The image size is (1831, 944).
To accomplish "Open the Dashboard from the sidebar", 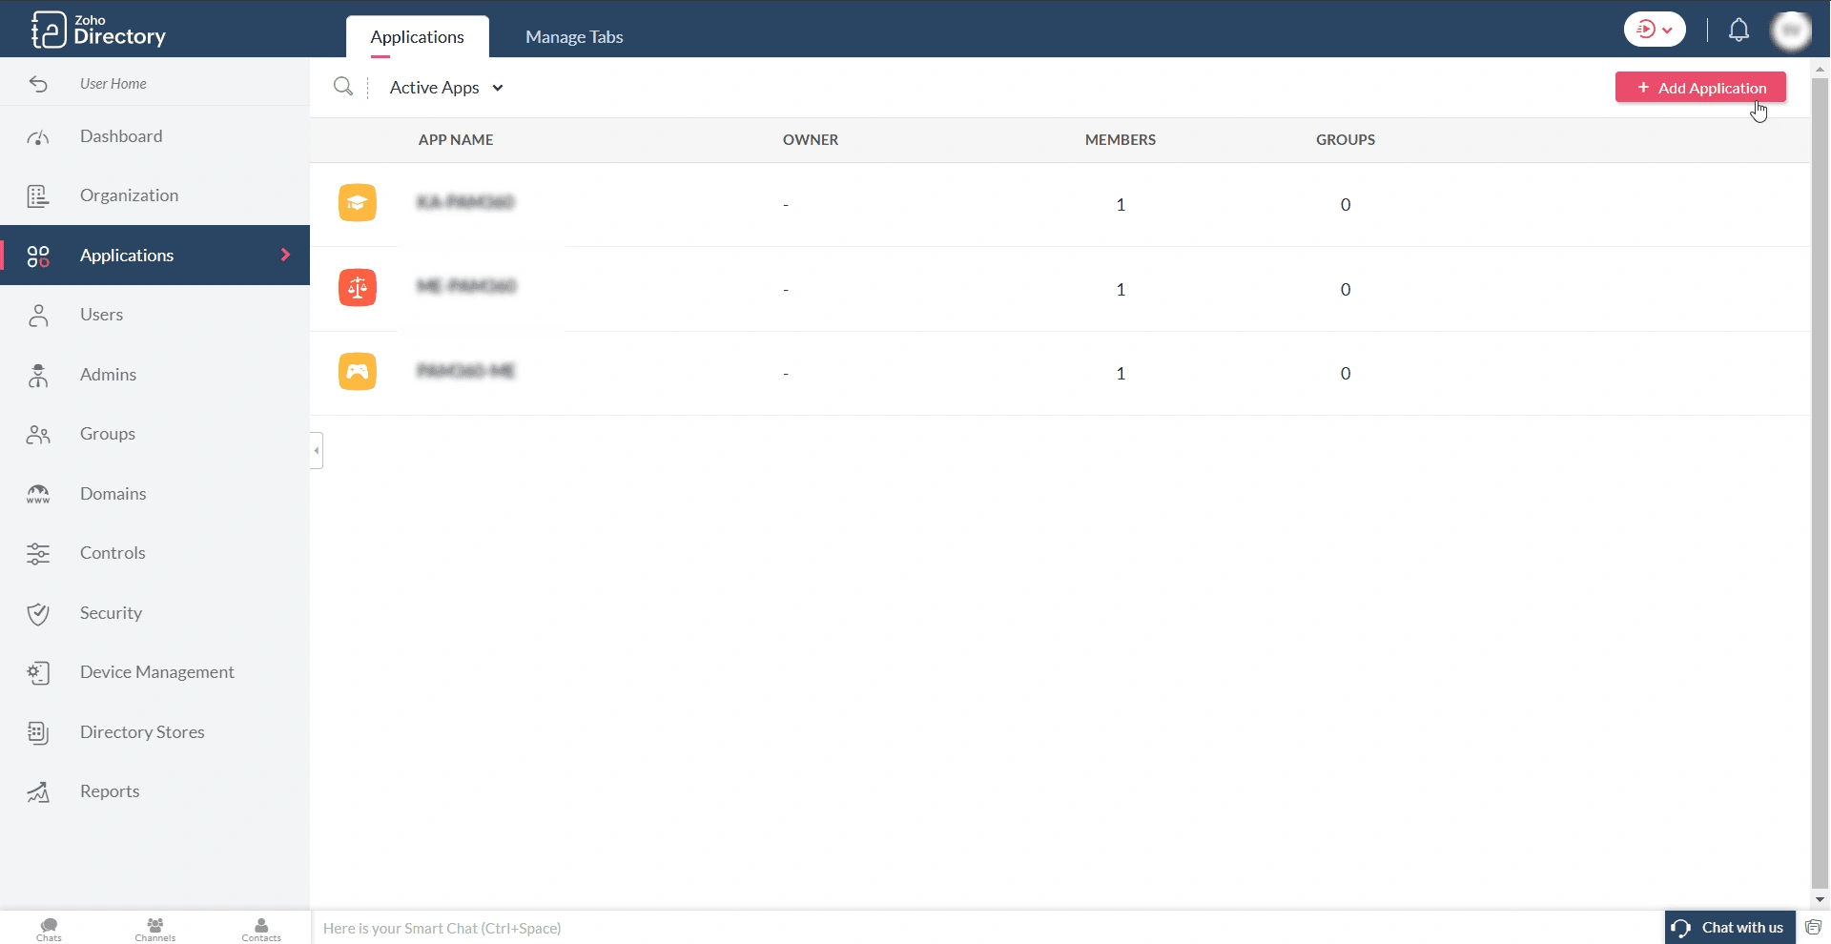I will [x=120, y=135].
